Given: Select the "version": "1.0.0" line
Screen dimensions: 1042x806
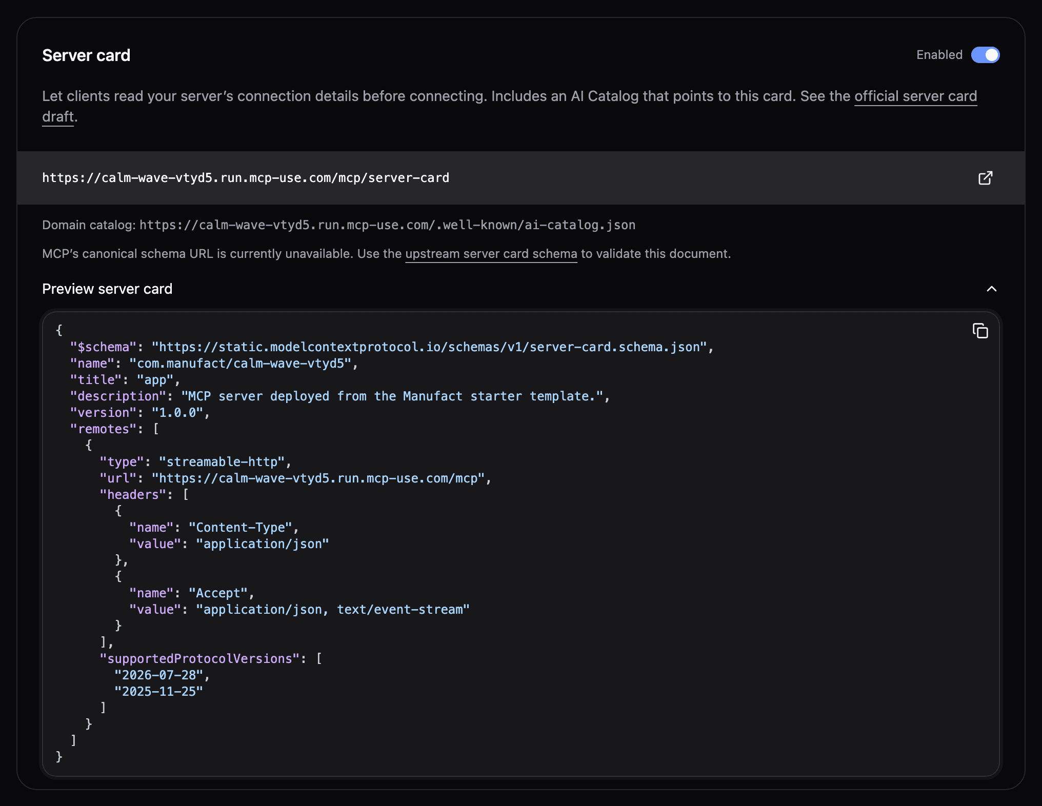Looking at the screenshot, I should (140, 413).
